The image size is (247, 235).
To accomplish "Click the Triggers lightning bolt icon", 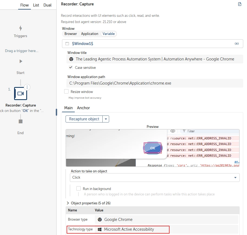I will [21, 28].
